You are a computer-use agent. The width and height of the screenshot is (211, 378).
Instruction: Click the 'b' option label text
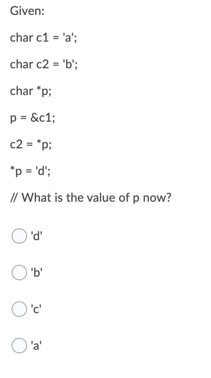click(x=36, y=272)
